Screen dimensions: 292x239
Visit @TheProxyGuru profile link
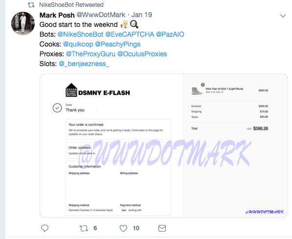(x=90, y=54)
